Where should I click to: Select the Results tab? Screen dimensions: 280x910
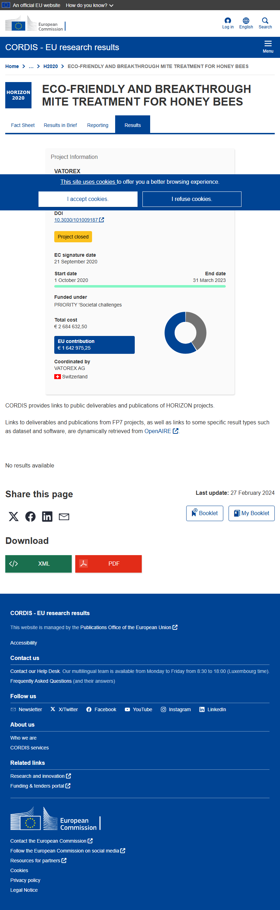point(133,125)
